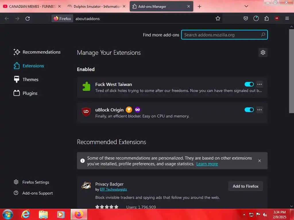This screenshot has height=220, width=294.
Task: Disable the Fuck West Taiwan extension toggle
Action: [x=249, y=84]
